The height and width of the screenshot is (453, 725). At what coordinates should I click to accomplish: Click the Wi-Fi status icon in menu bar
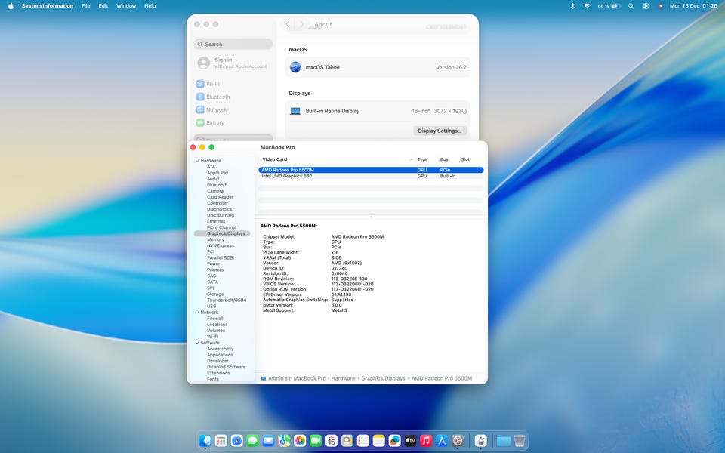click(x=587, y=5)
